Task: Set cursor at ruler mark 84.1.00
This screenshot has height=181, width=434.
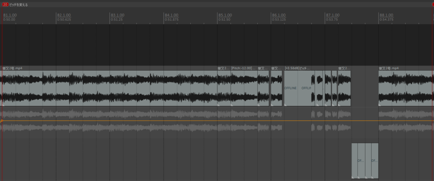Action: point(171,16)
